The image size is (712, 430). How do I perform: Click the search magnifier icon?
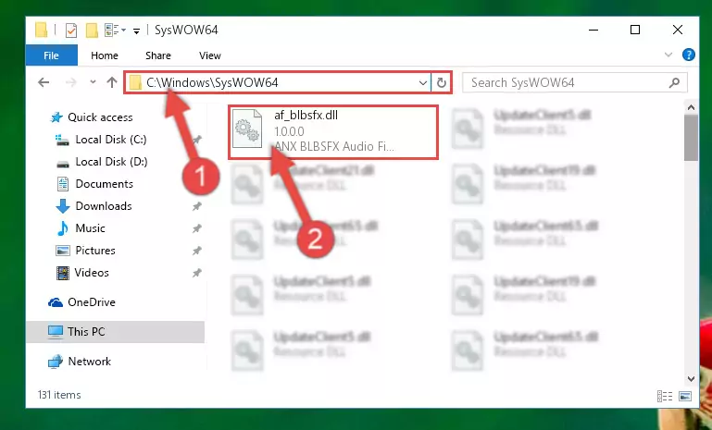pyautogui.click(x=674, y=82)
